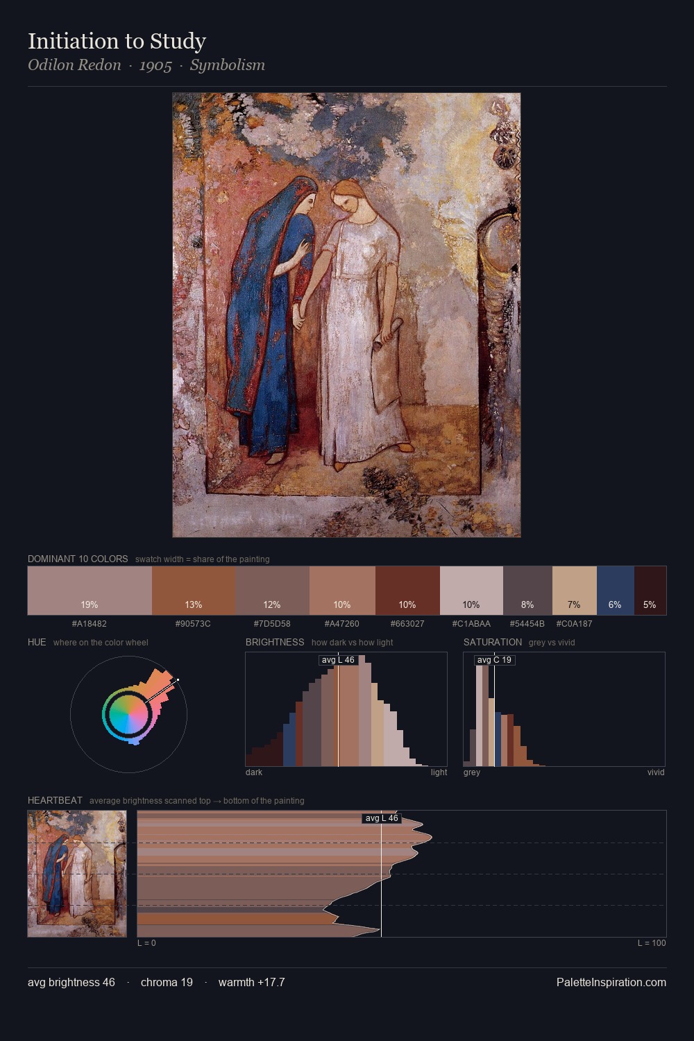
Task: Click the 'avg brightness 46' footer stat
Action: pos(71,982)
